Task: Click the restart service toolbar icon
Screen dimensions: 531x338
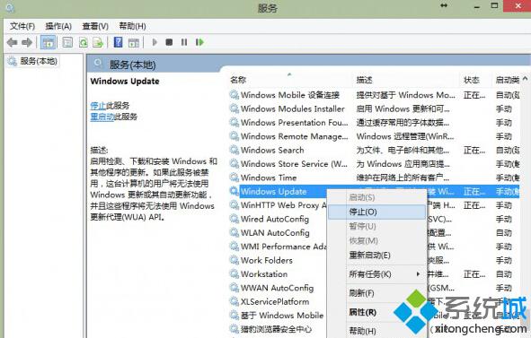Action: click(x=199, y=42)
